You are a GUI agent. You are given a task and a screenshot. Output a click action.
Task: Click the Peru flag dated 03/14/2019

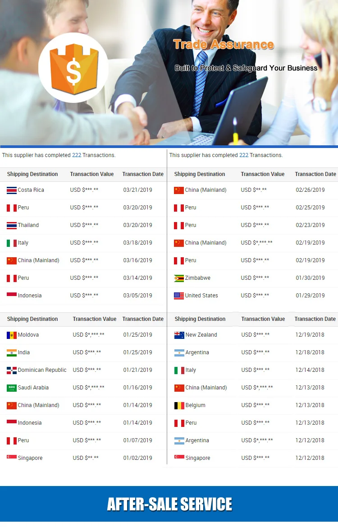pos(12,278)
